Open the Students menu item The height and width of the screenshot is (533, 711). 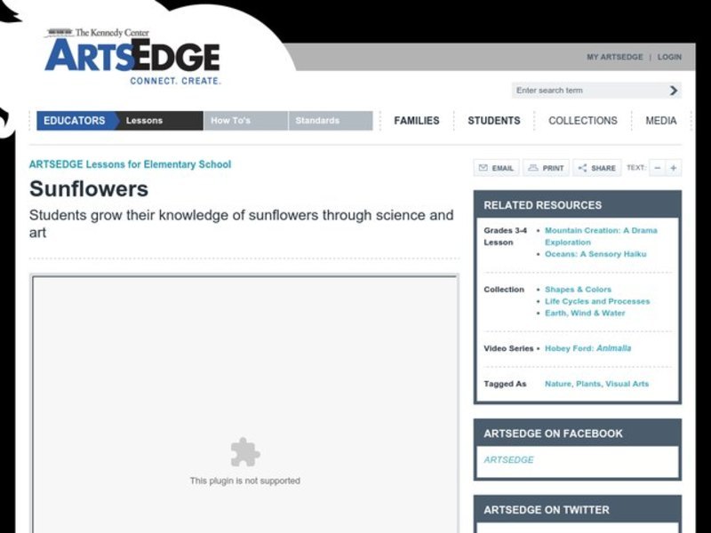tap(493, 121)
